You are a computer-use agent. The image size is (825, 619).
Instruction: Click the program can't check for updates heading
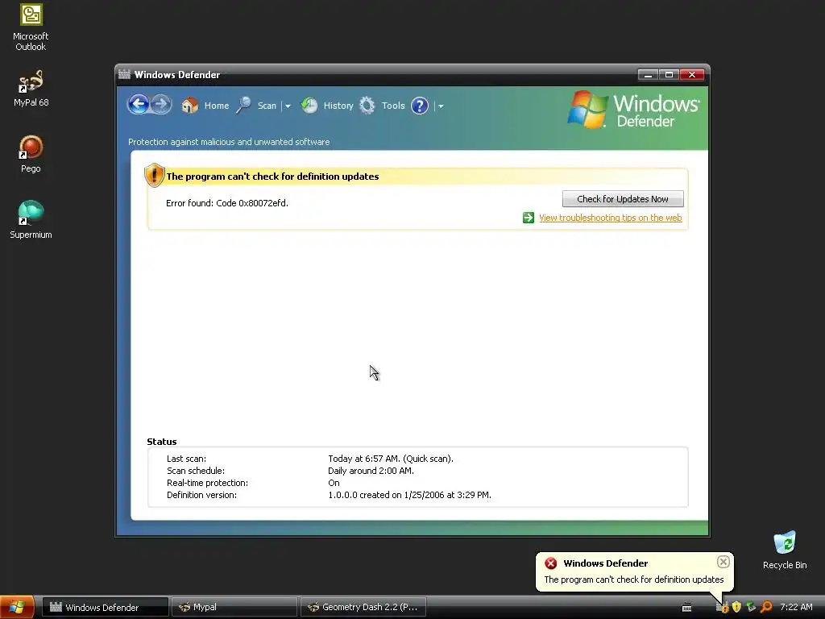click(272, 177)
